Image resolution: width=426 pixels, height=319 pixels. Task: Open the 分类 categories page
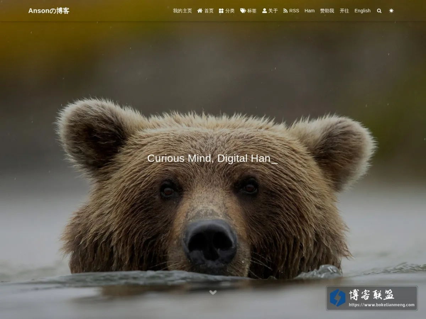227,11
